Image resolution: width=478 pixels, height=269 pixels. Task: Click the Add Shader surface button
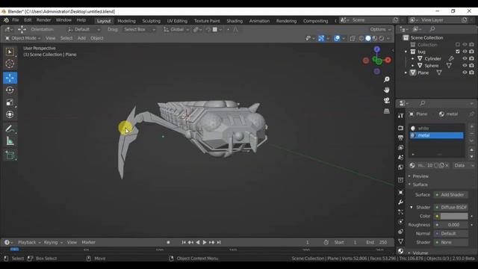coord(451,195)
